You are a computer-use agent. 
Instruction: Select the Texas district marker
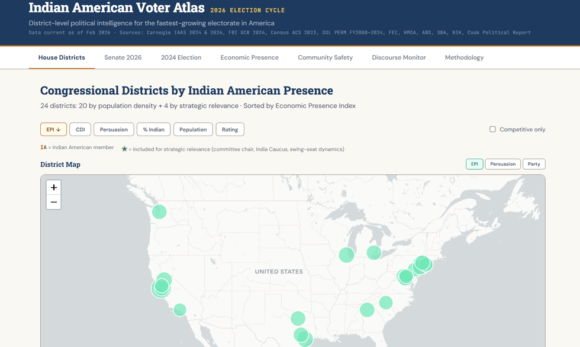pyautogui.click(x=299, y=318)
